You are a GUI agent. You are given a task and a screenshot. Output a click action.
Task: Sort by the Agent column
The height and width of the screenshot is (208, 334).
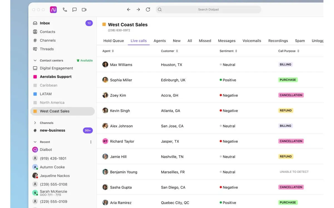[x=108, y=51]
